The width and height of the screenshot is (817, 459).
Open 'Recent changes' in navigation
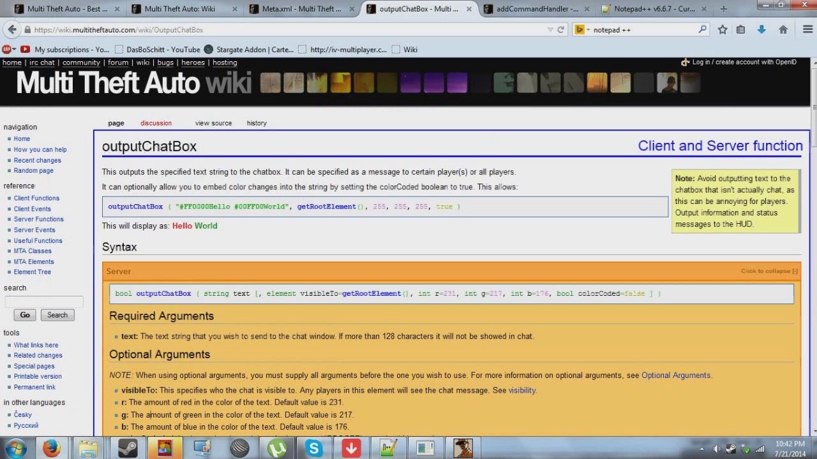point(38,161)
